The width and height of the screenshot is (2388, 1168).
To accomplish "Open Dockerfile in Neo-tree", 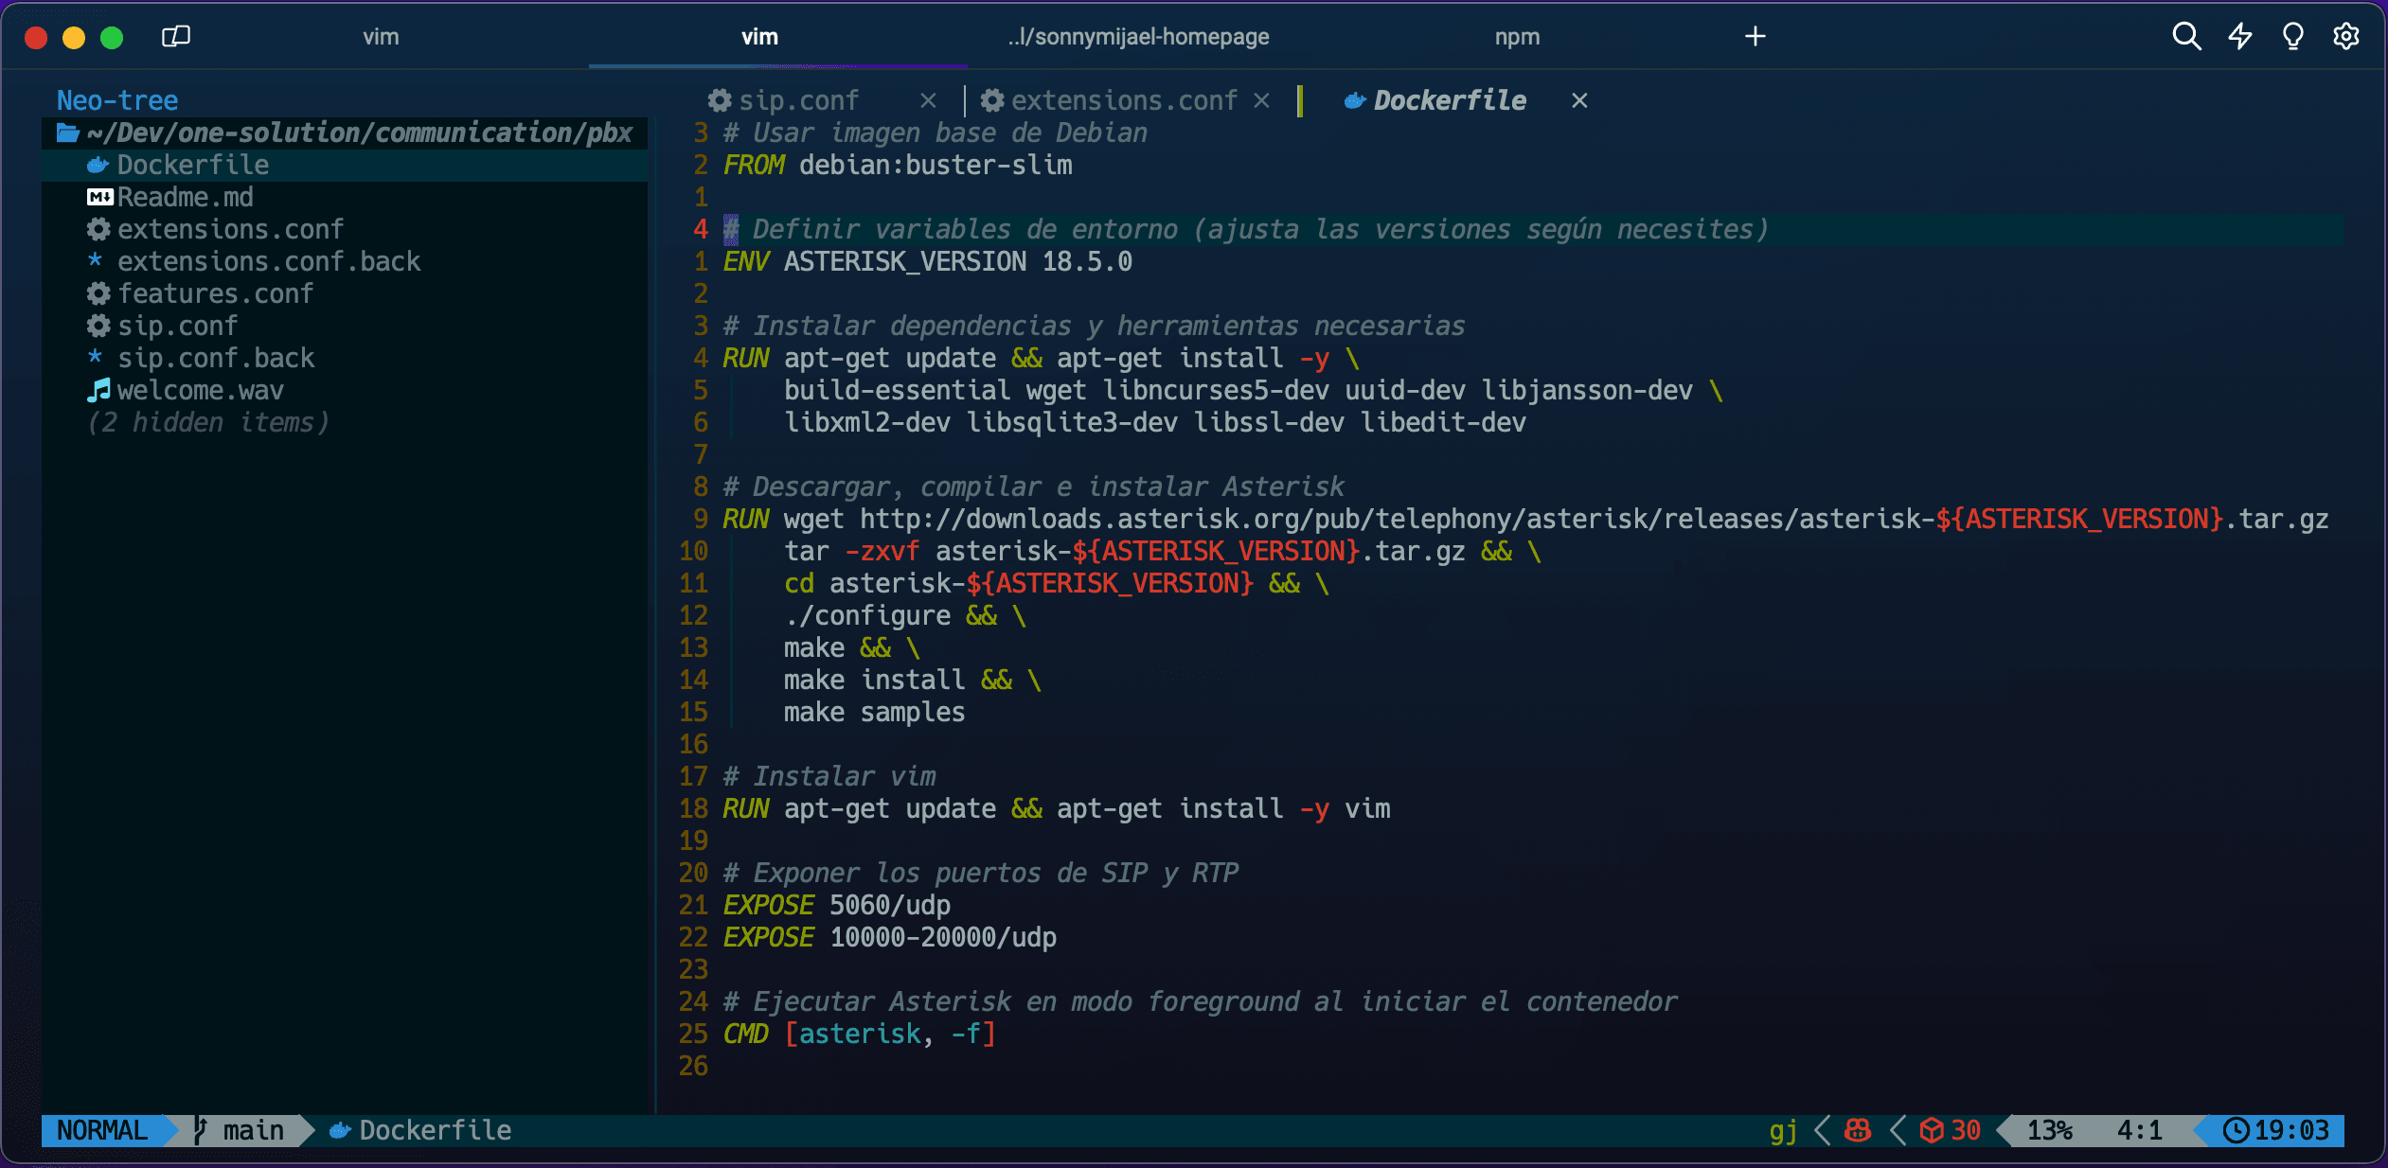I will [x=193, y=165].
